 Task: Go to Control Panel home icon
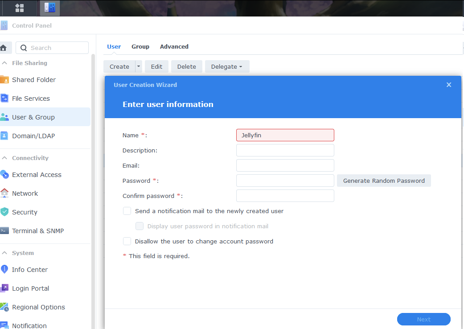[x=4, y=48]
